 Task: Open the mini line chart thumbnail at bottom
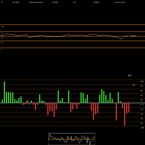pyautogui.click(x=72, y=139)
